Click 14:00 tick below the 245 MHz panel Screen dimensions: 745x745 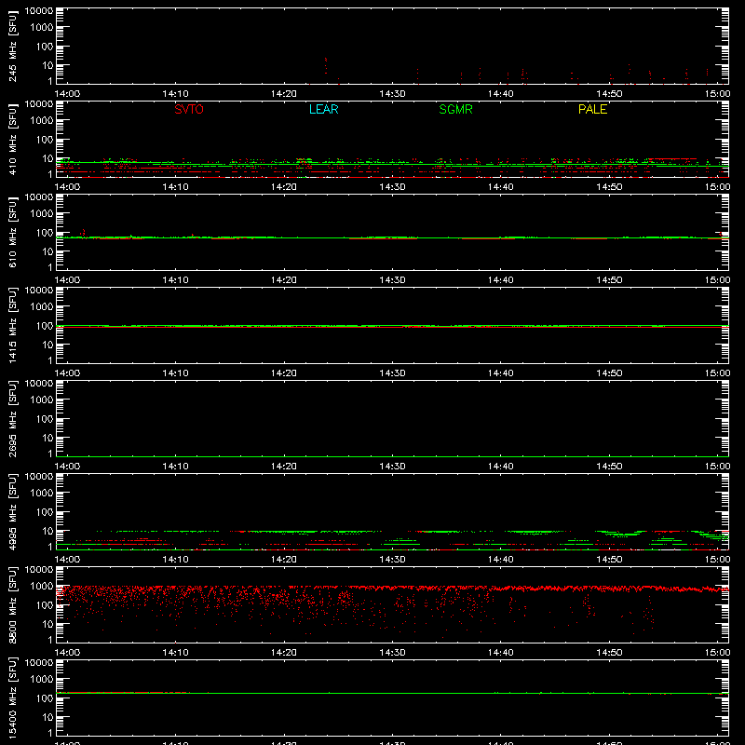point(67,94)
